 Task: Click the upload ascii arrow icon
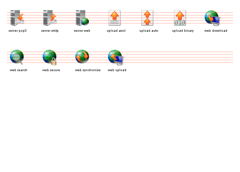click(115, 18)
